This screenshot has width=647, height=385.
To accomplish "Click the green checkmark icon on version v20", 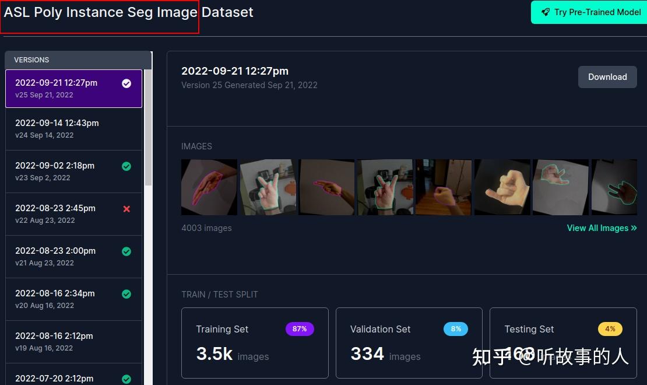I will (x=126, y=293).
